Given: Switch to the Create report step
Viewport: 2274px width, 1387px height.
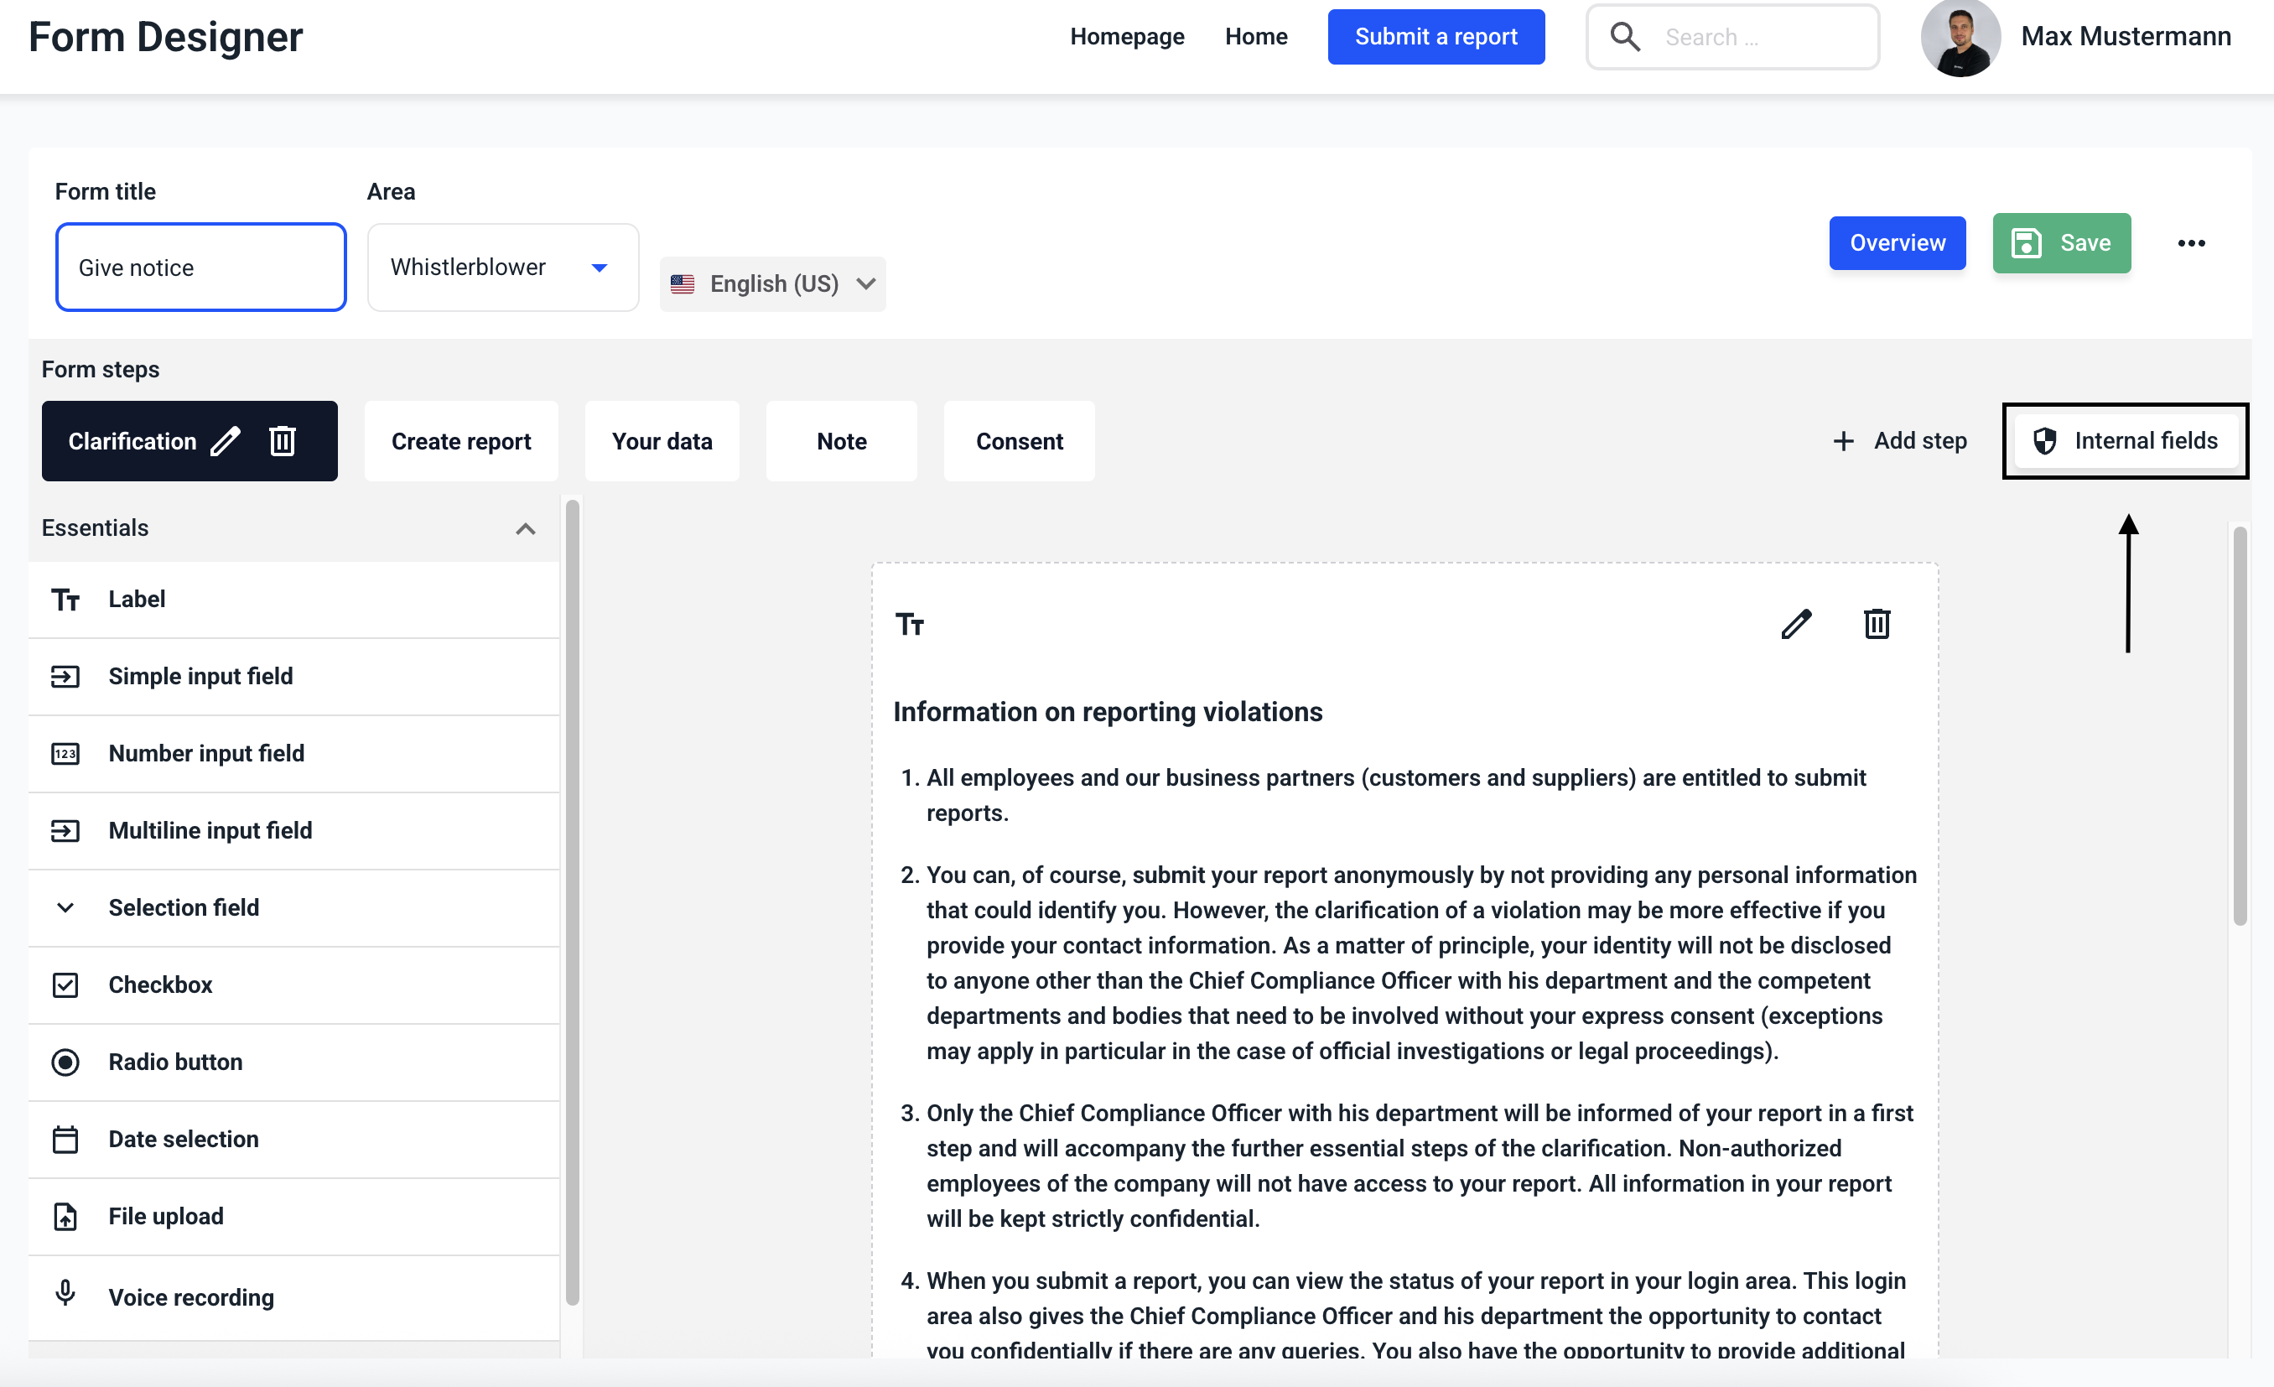Looking at the screenshot, I should tap(460, 441).
